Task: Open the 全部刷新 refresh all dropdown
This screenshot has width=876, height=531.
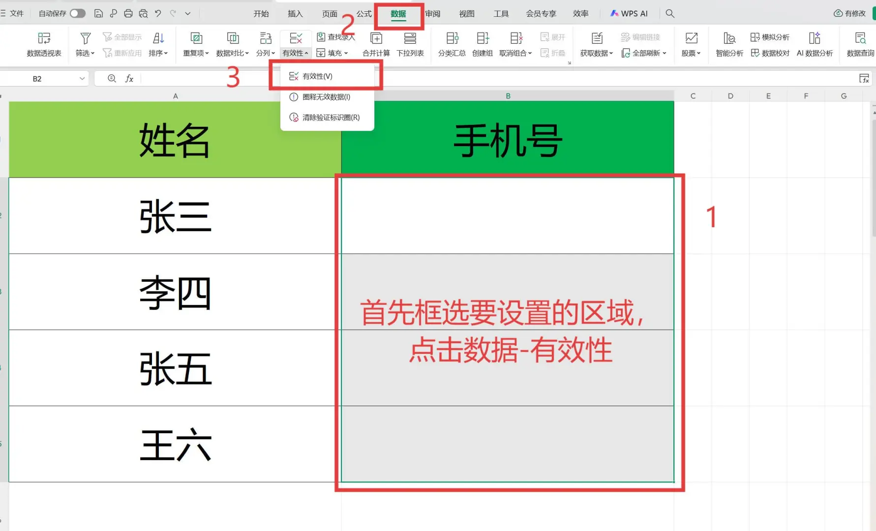Action: pyautogui.click(x=644, y=53)
